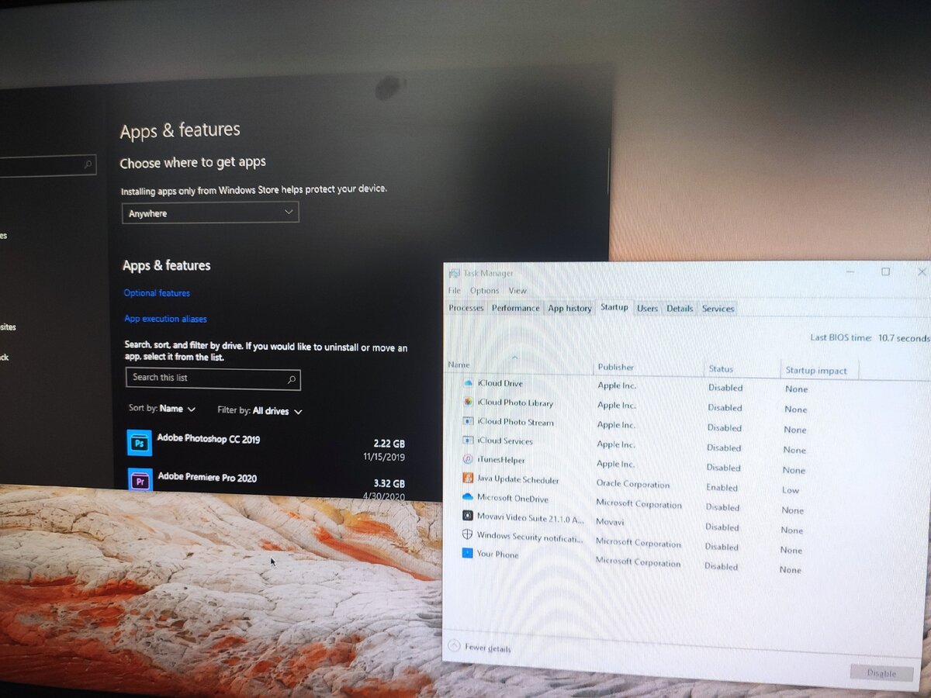Switch to the App history tab
This screenshot has height=698, width=931.
pos(569,308)
